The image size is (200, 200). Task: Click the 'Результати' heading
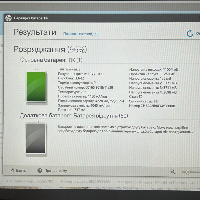click(x=35, y=32)
